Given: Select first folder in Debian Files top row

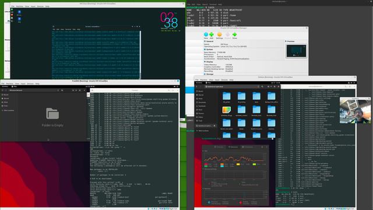Looking at the screenshot, I should 227,96.
